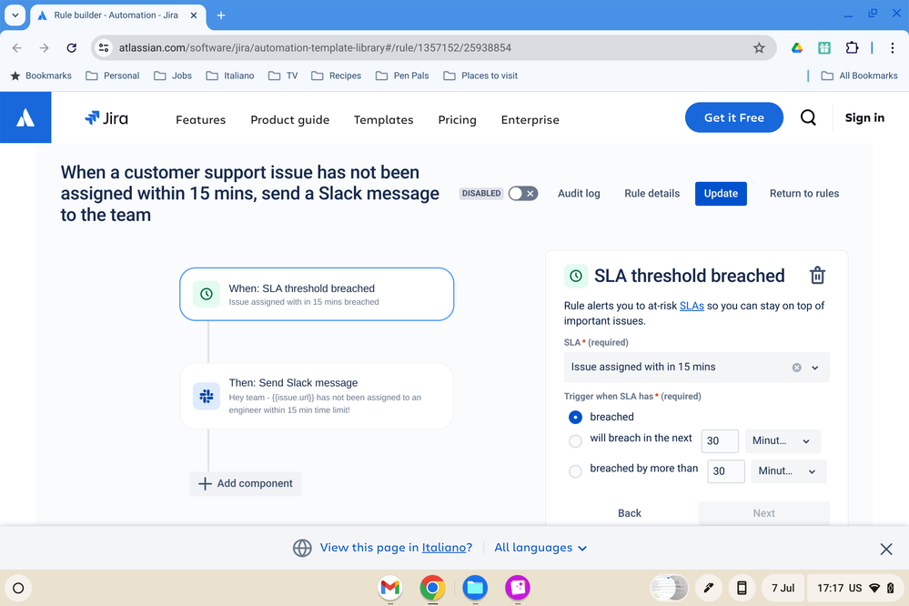Open Files app from the shelf
This screenshot has width=909, height=606.
475,588
